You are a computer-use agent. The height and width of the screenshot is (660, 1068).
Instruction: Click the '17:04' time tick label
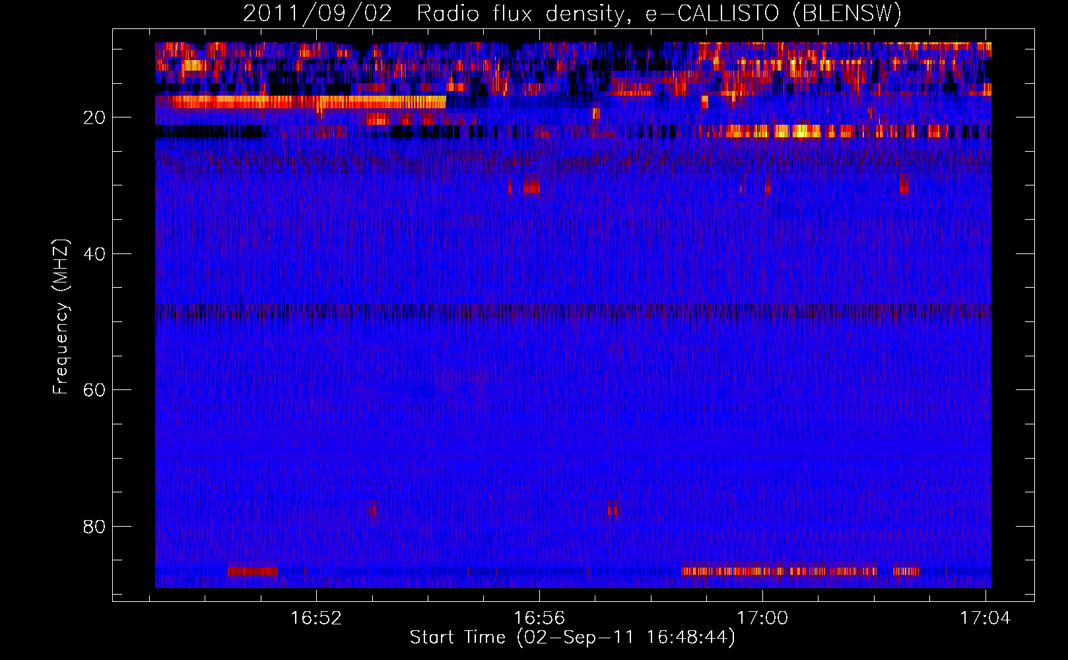click(985, 618)
